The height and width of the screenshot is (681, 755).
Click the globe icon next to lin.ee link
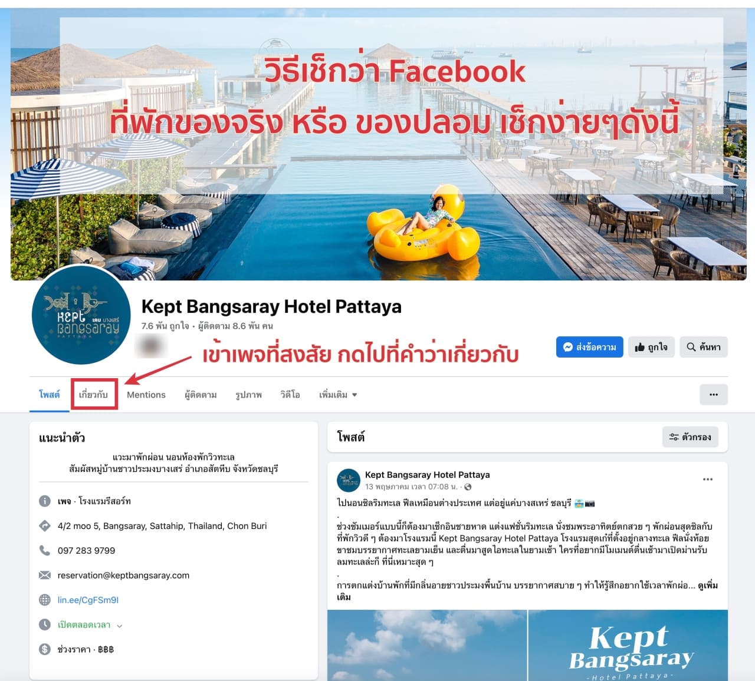pos(45,600)
